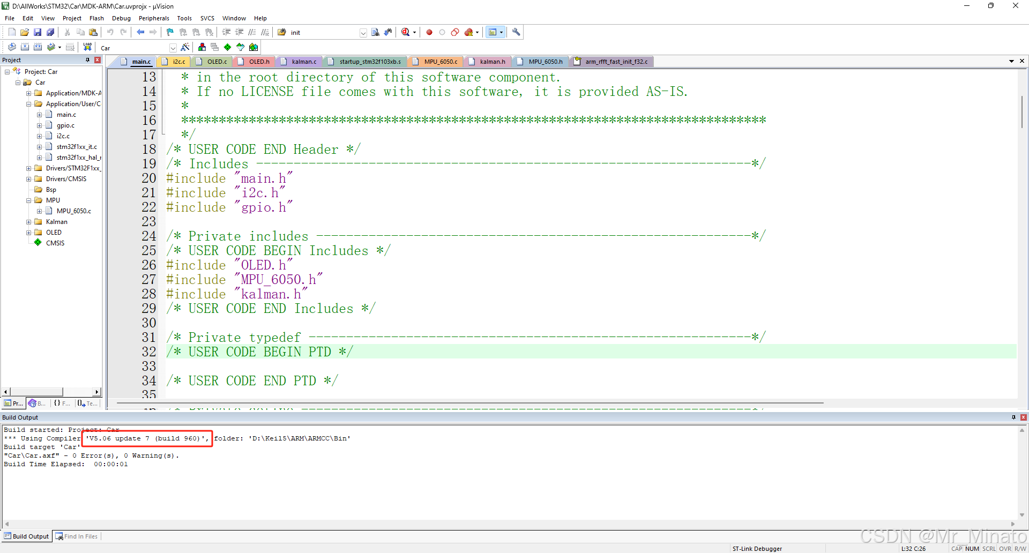
Task: Open the Templates tab in Project panel
Action: tap(88, 403)
